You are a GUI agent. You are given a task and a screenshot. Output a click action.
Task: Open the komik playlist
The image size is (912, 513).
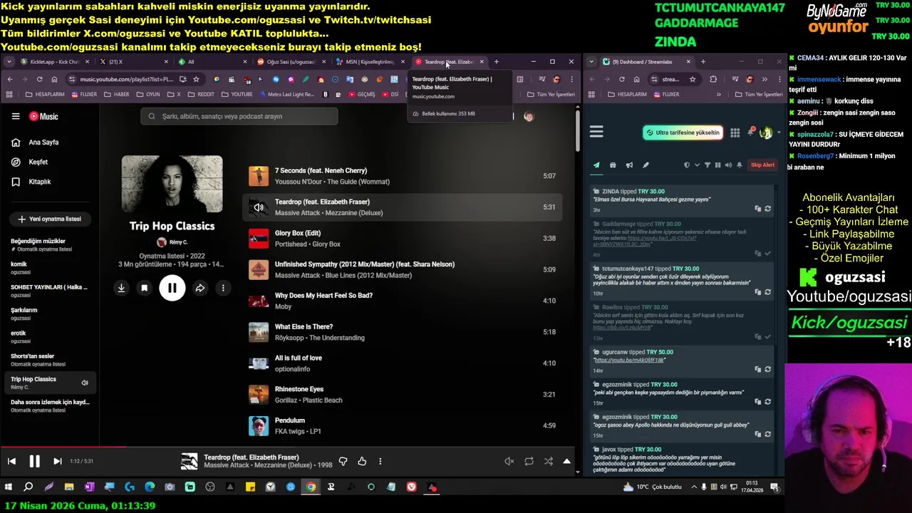[50, 267]
